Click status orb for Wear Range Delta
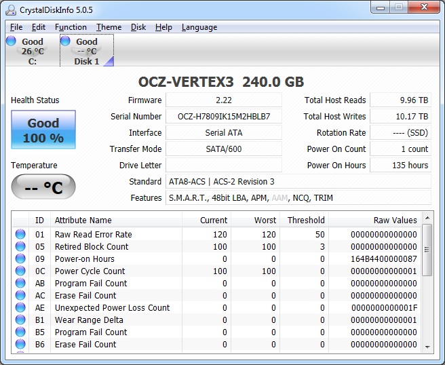The width and height of the screenshot is (445, 365). [x=20, y=320]
